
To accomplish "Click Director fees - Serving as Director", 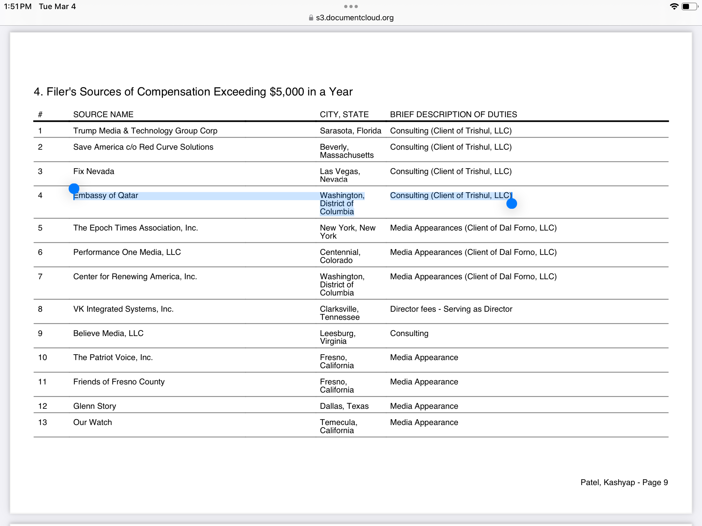I will (x=451, y=309).
